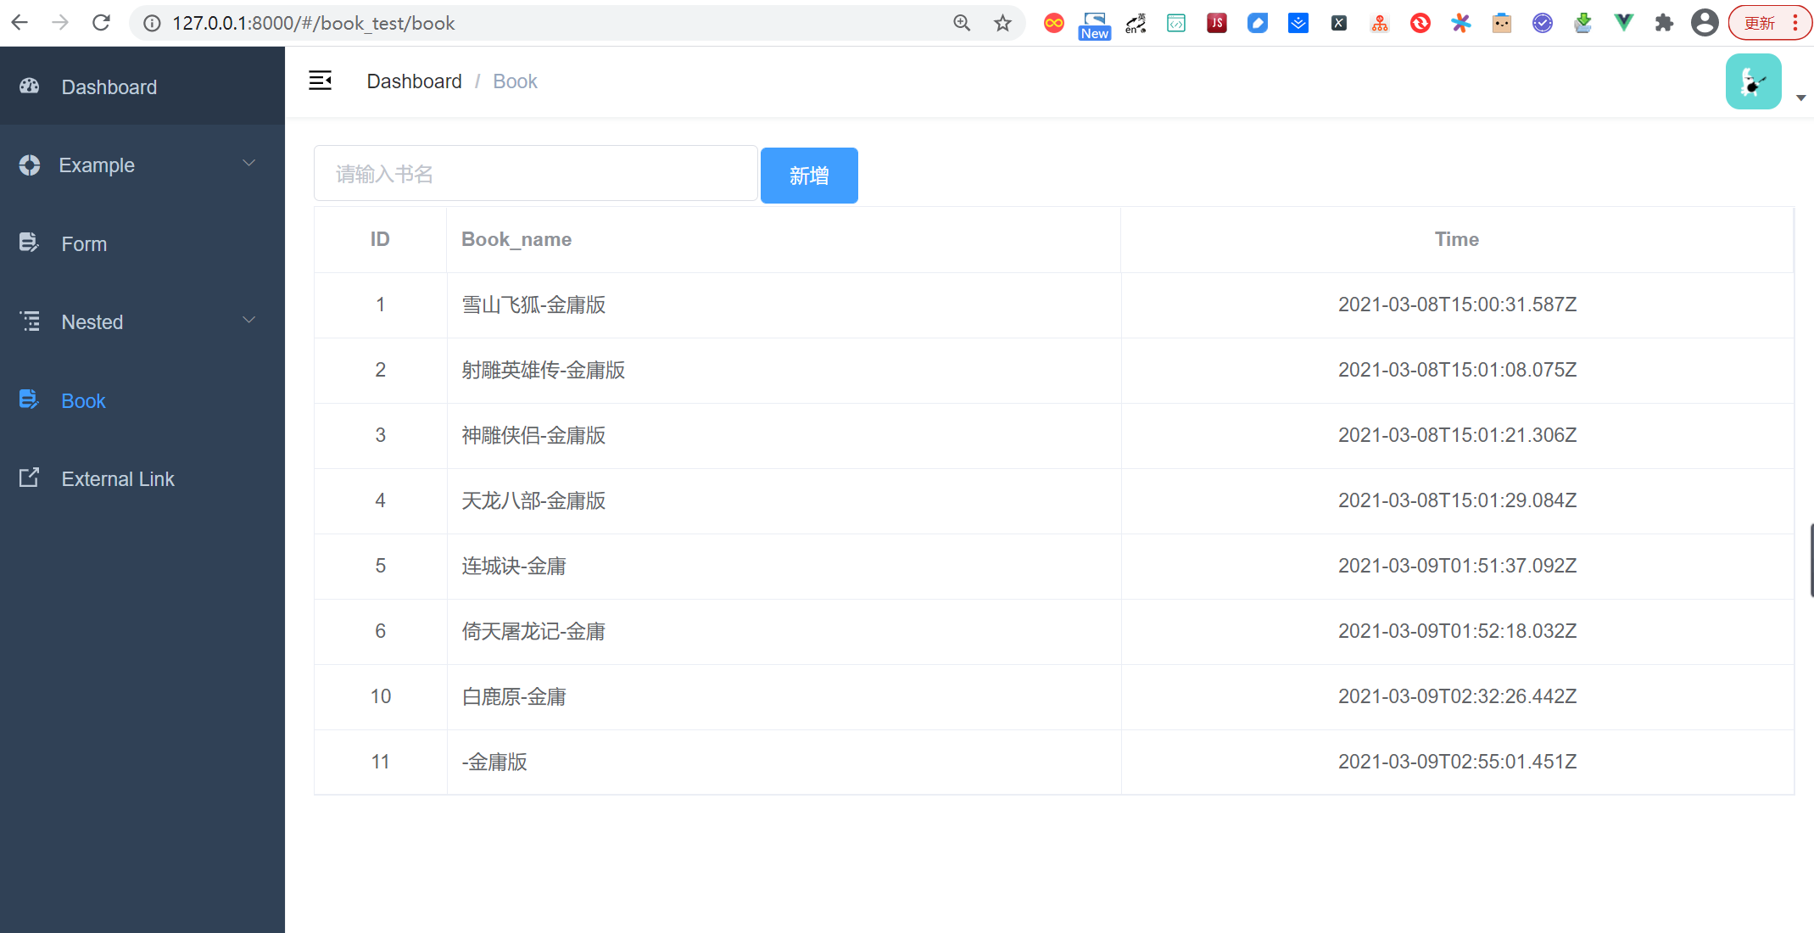This screenshot has height=933, width=1814.
Task: Expand the Example menu chevron
Action: tap(248, 163)
